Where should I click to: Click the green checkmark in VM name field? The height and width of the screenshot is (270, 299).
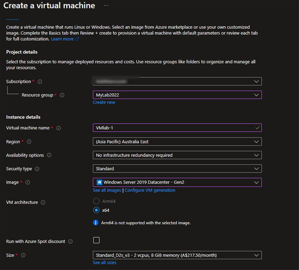[x=258, y=128]
